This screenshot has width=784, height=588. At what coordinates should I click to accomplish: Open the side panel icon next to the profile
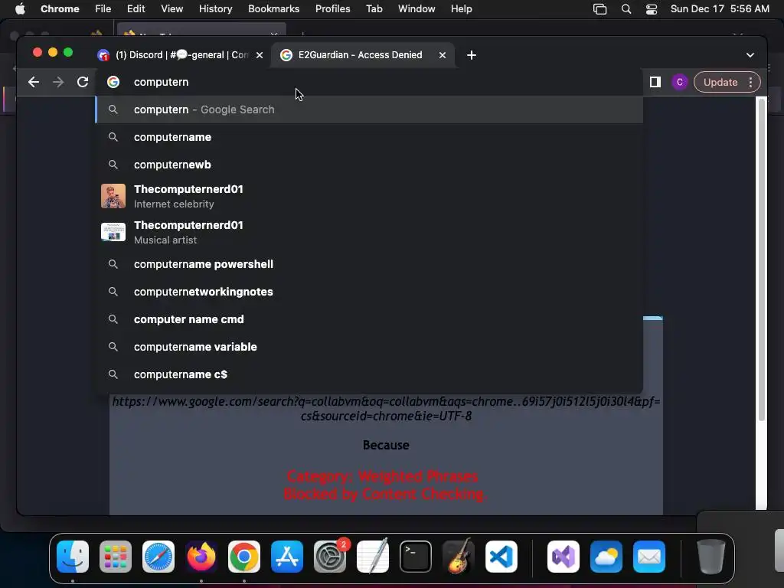tap(655, 82)
